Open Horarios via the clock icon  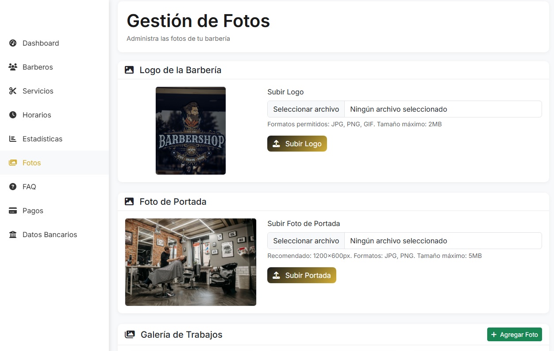point(12,115)
